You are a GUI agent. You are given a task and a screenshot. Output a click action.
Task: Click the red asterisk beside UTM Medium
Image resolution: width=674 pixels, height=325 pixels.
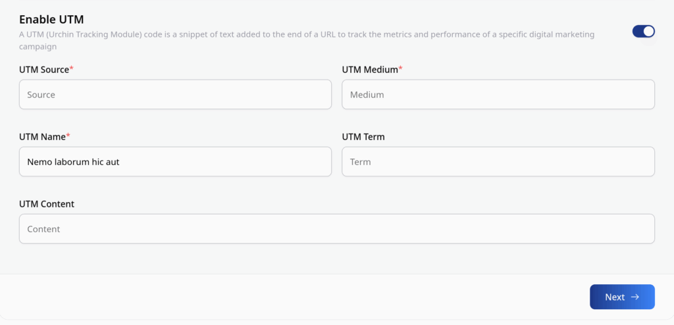(x=400, y=69)
